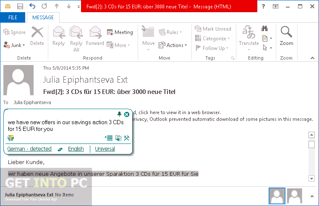Go to previous item with the up arrow
Image resolution: width=319 pixels, height=206 pixels.
coord(57,6)
